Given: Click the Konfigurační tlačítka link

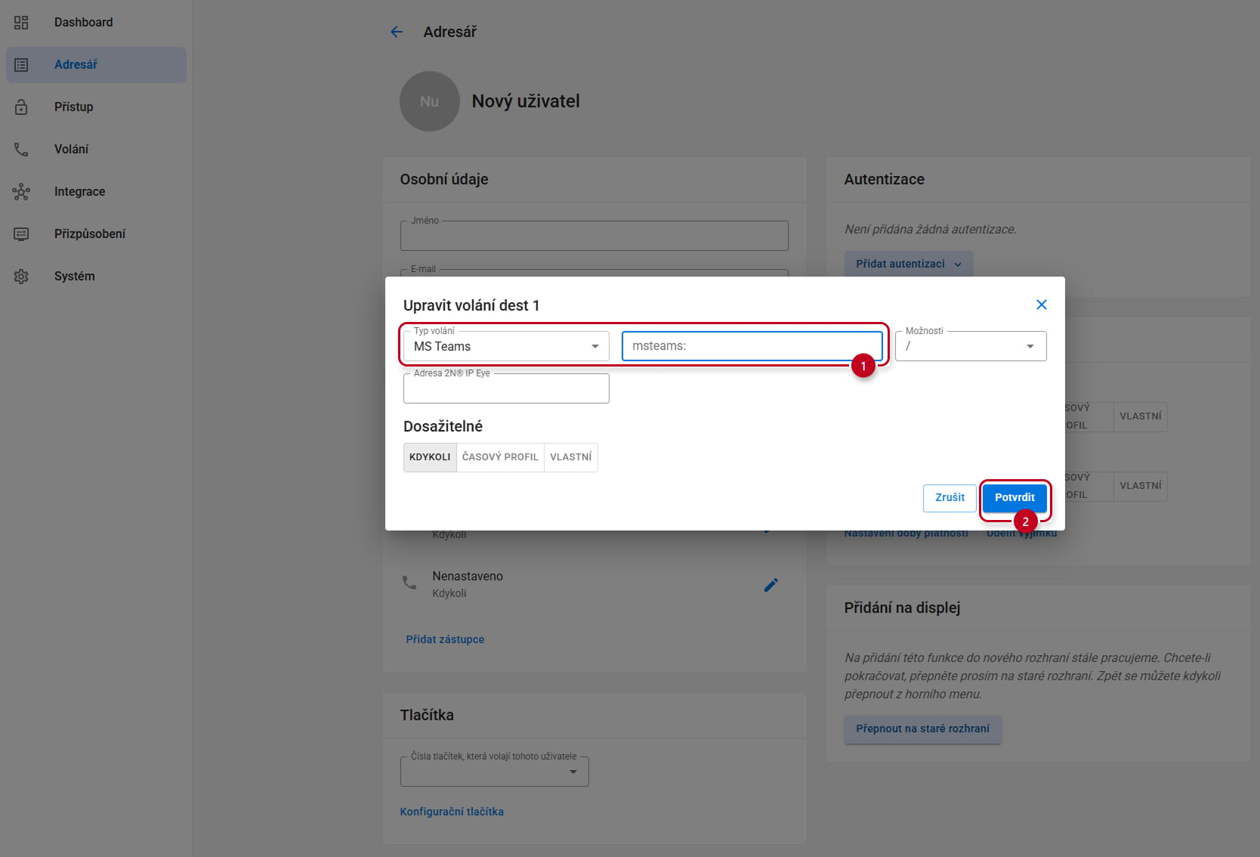Looking at the screenshot, I should [x=452, y=812].
